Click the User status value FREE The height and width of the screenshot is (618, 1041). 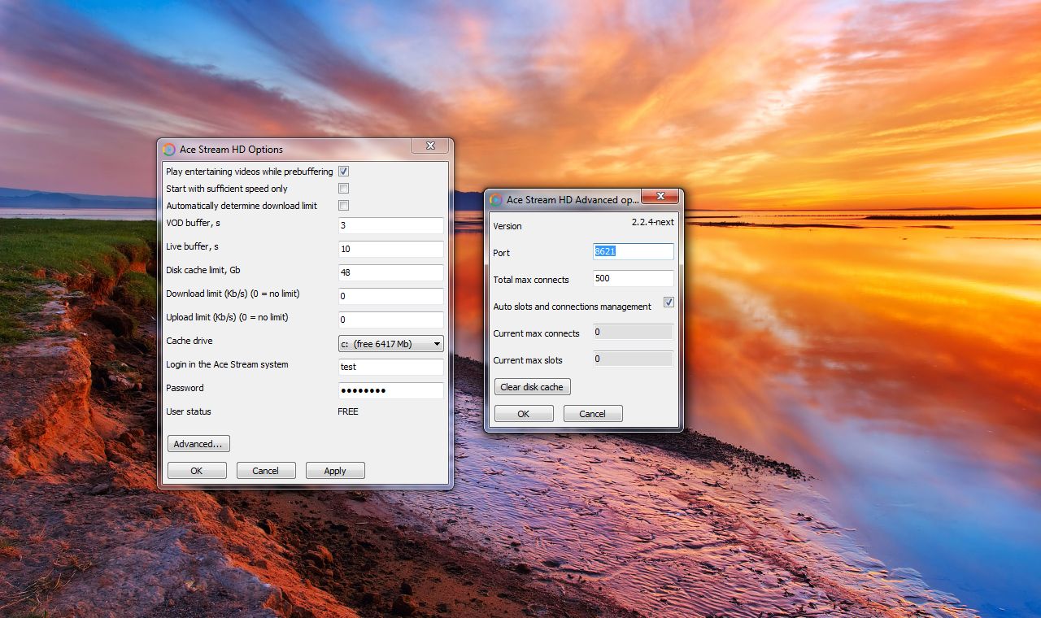coord(348,411)
